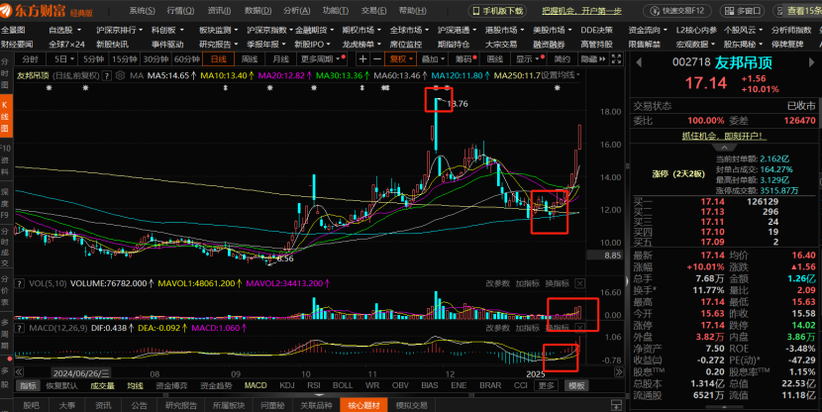822x412 pixels.
Task: Select 月线 period
Action: click(x=281, y=59)
